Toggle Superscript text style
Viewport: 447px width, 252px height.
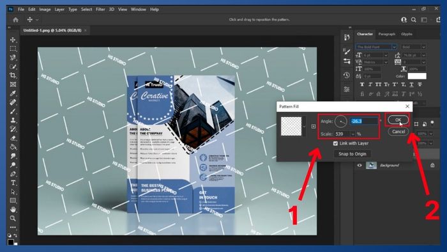395,84
